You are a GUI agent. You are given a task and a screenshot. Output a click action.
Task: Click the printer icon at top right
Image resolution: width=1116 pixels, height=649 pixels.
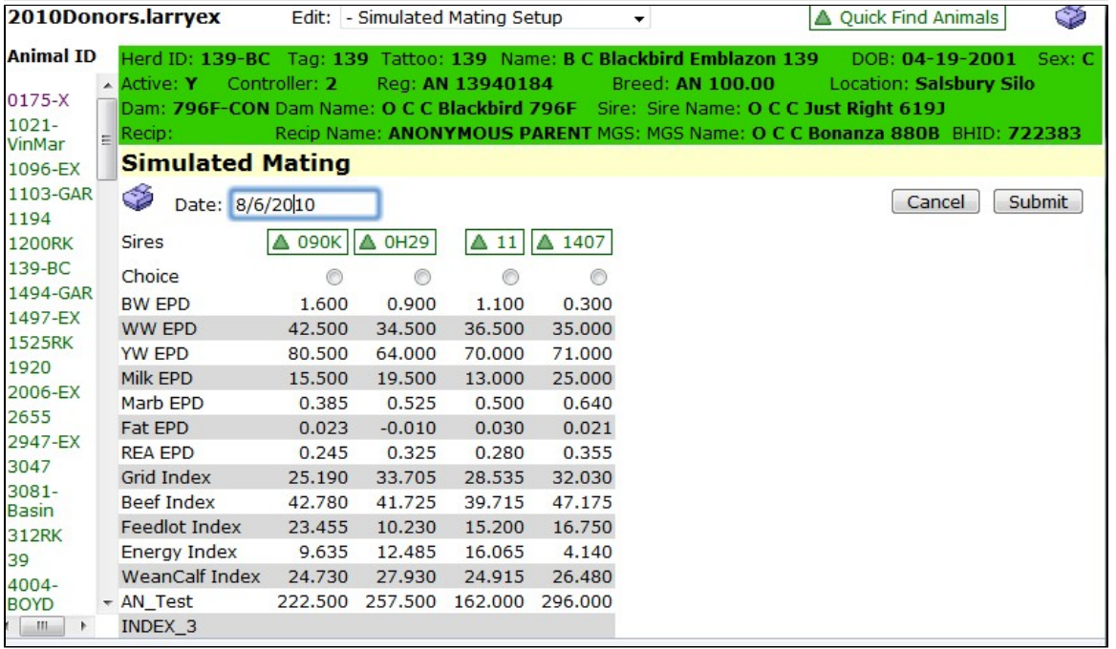pos(1070,17)
